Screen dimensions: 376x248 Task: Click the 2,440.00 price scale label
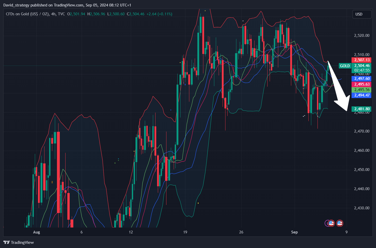tap(362, 189)
